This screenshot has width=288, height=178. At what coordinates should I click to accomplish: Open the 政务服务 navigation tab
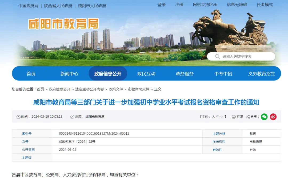coord(185,74)
